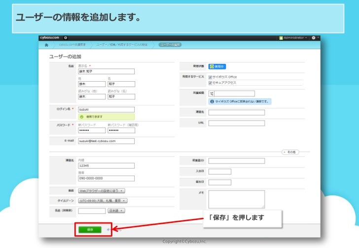Focus the 所属組織 input field
Screen dimensions: 359x248
click(x=234, y=93)
